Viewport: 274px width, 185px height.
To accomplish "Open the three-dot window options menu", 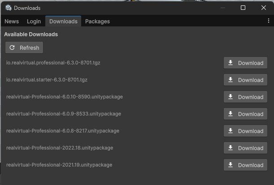I will click(269, 21).
